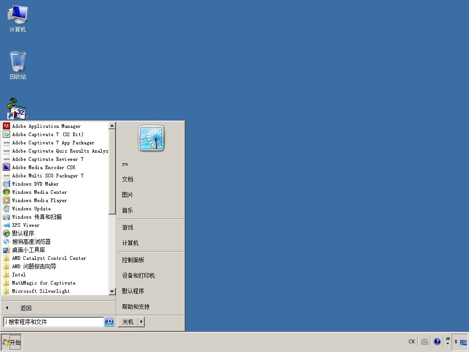Screen dimensions: 469x352
Task: Show hidden tray icons chevron
Action: [456, 341]
